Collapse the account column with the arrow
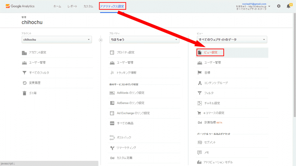This screenshot has width=296, height=166. pyautogui.click(x=101, y=40)
